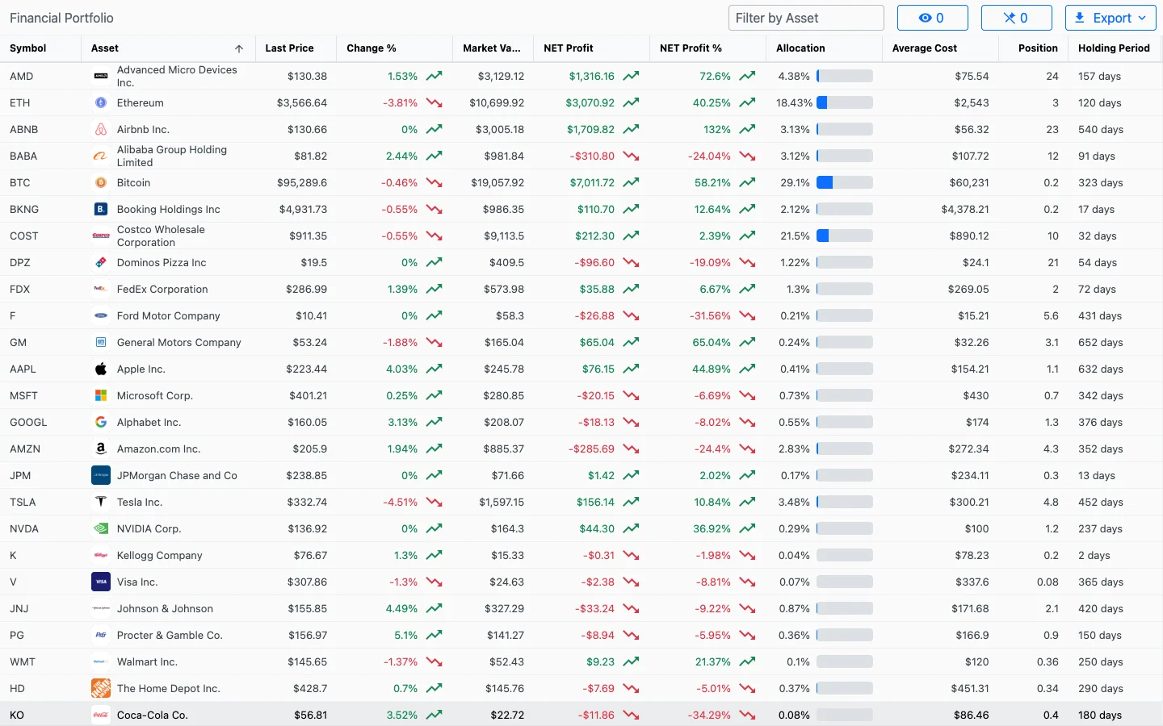Click the NVIDIA logo icon
This screenshot has width=1163, height=726.
tap(101, 528)
